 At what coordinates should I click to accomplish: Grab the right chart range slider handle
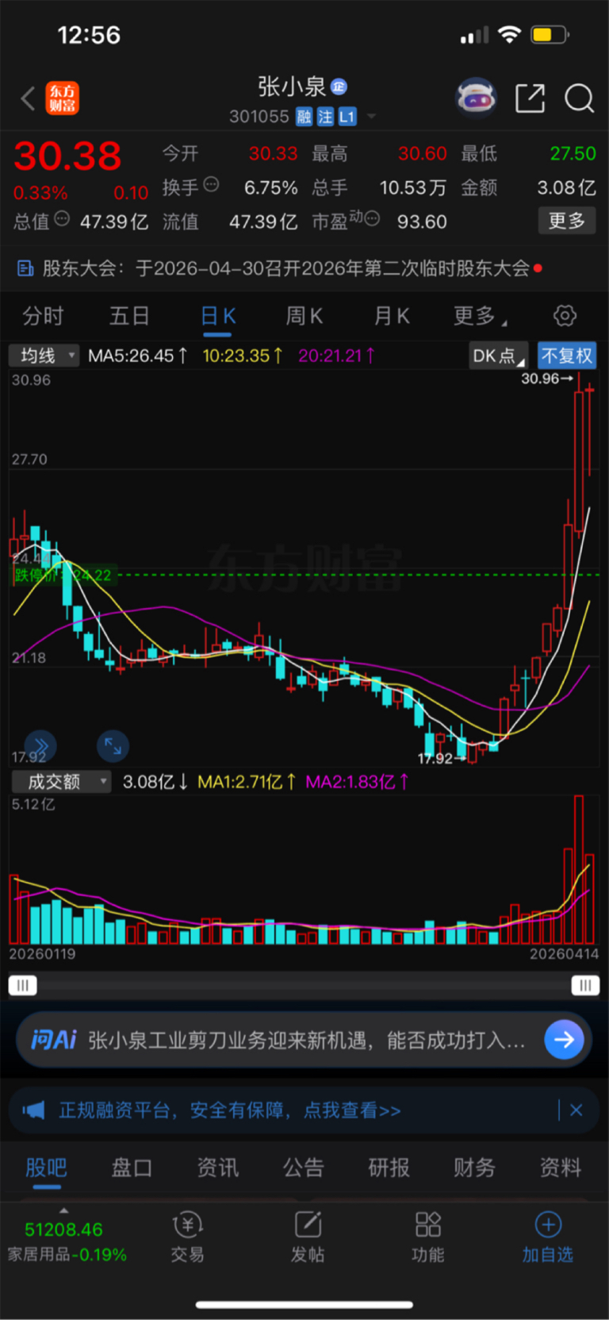(x=584, y=985)
